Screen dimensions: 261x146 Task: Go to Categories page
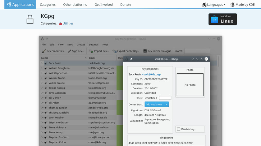[x=48, y=5]
